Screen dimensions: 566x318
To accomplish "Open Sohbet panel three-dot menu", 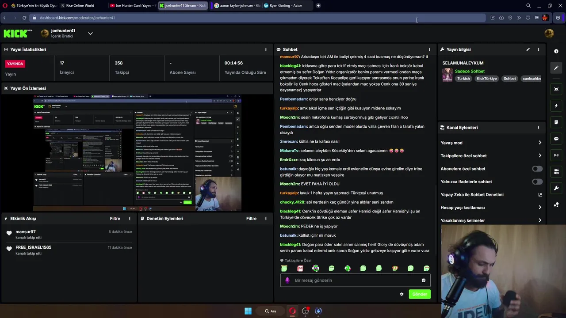I will 429,49.
